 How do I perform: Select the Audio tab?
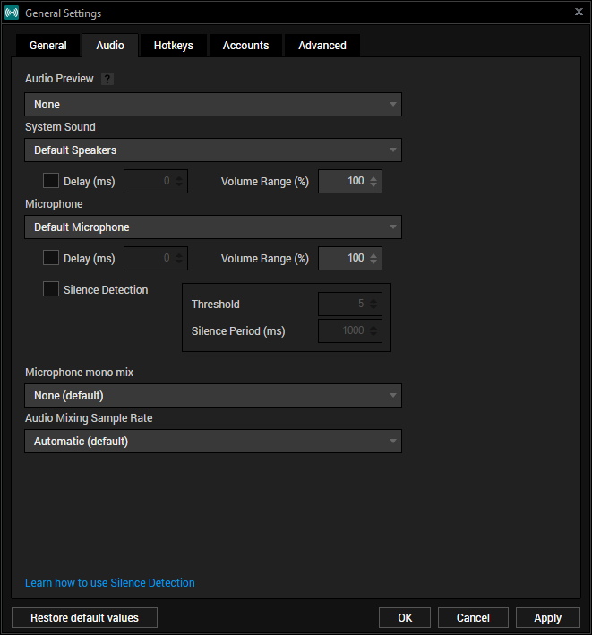tap(110, 46)
